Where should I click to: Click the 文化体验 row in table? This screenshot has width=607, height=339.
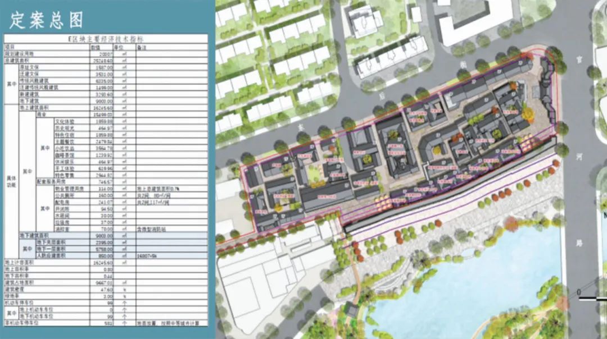[64, 121]
